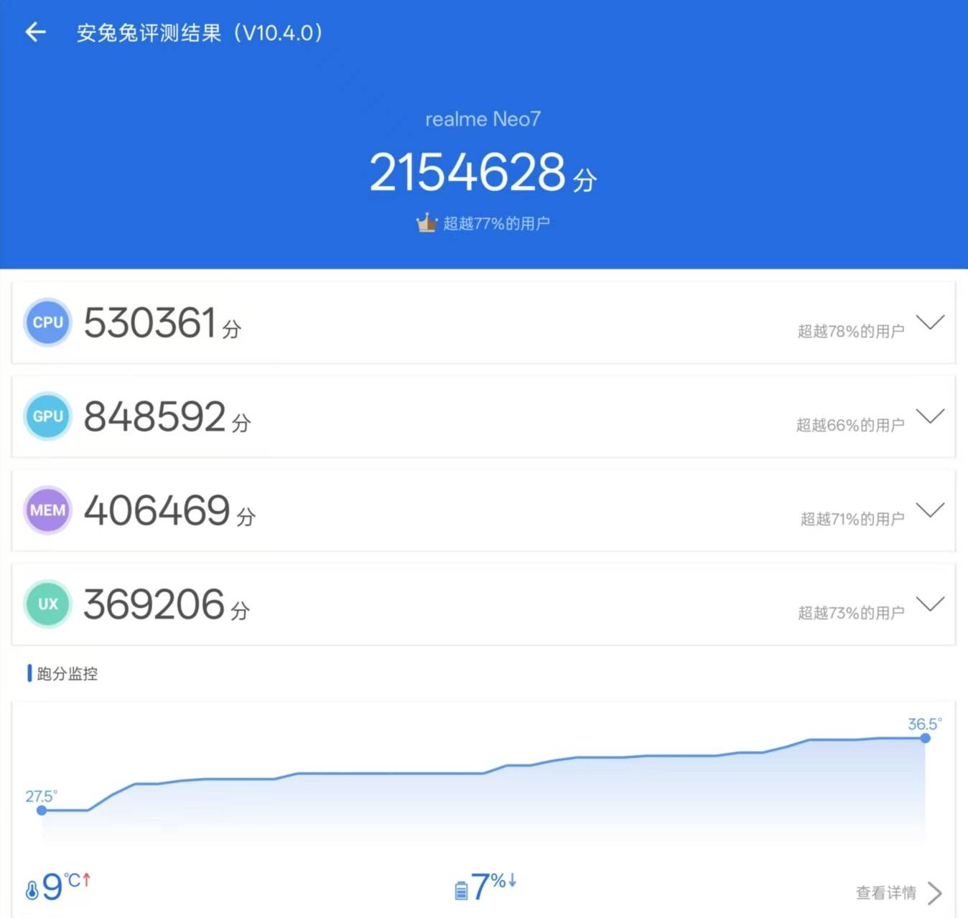
Task: Click the UX score 369206
Action: pos(154,604)
